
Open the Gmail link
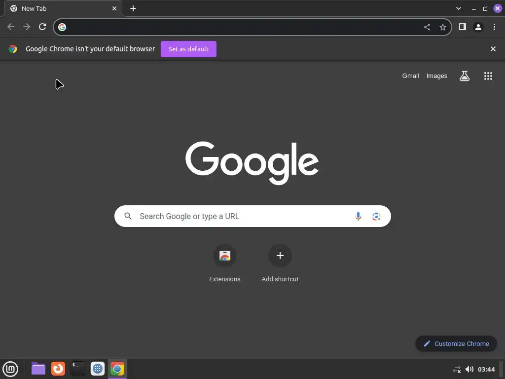tap(410, 76)
